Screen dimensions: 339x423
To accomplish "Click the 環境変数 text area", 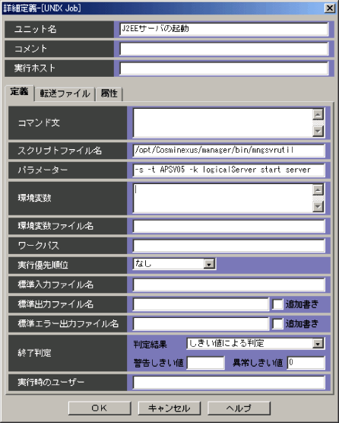I will pyautogui.click(x=223, y=199).
